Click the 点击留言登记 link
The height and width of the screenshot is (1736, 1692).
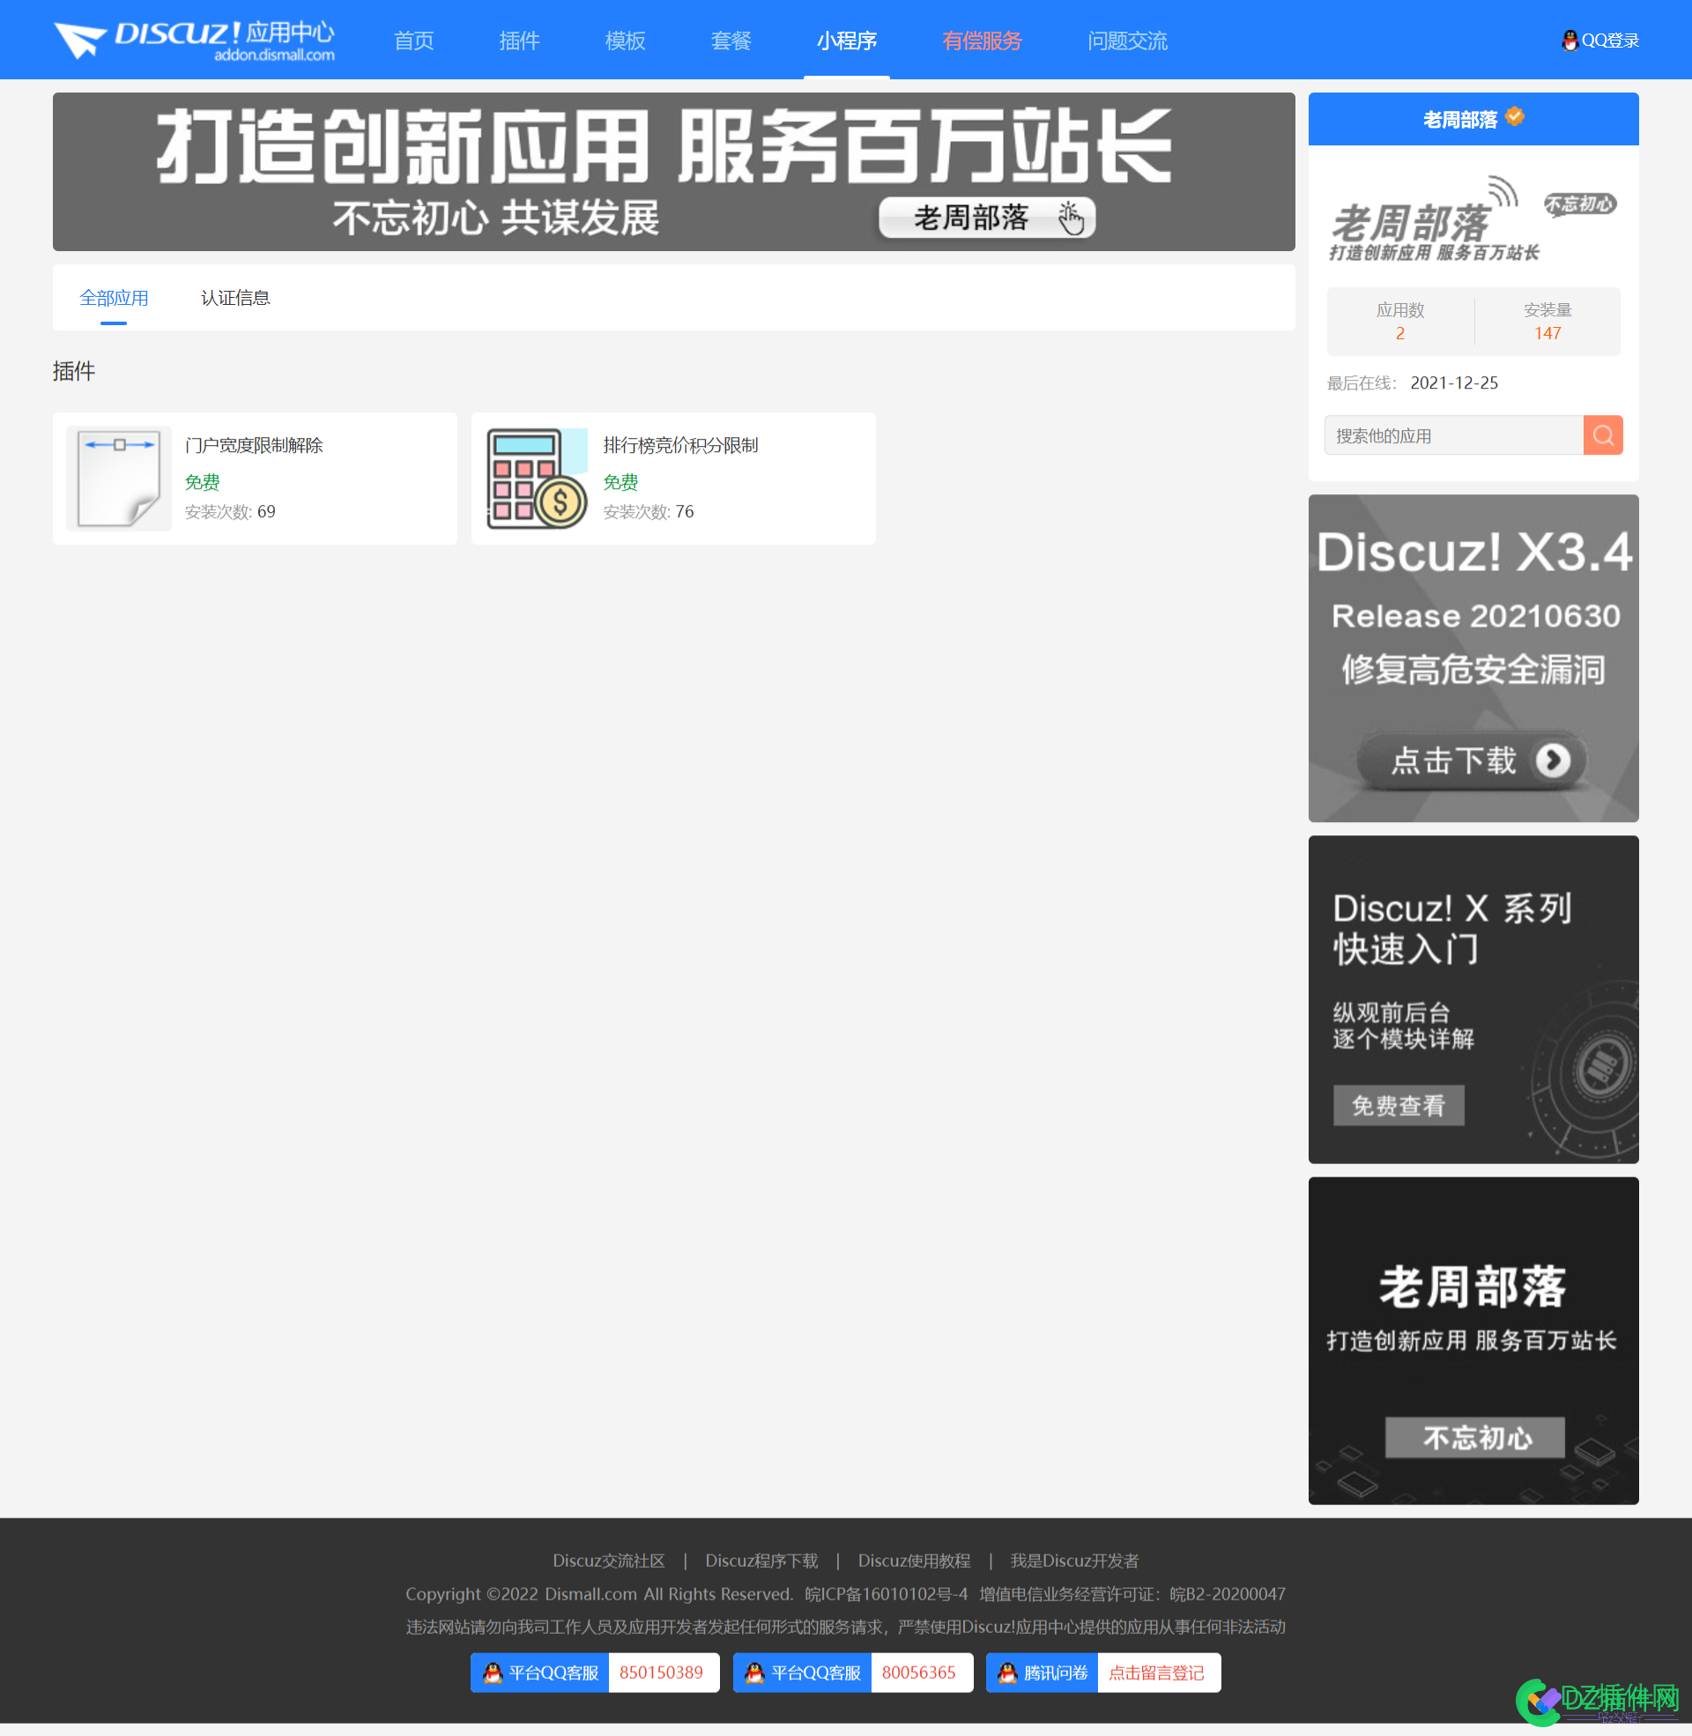coord(1156,1673)
